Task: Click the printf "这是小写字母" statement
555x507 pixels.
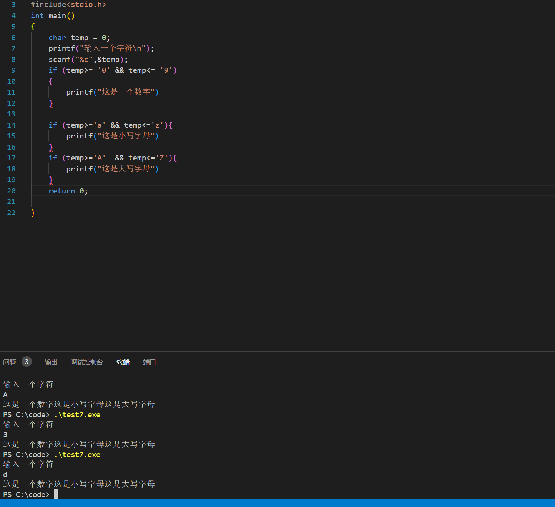Action: point(112,136)
